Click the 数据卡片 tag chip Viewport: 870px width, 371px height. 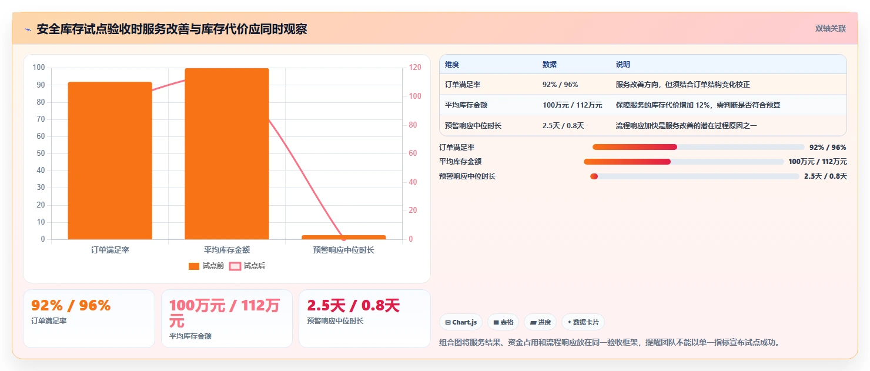tap(583, 322)
